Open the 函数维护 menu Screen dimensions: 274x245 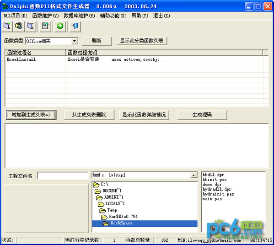point(45,16)
